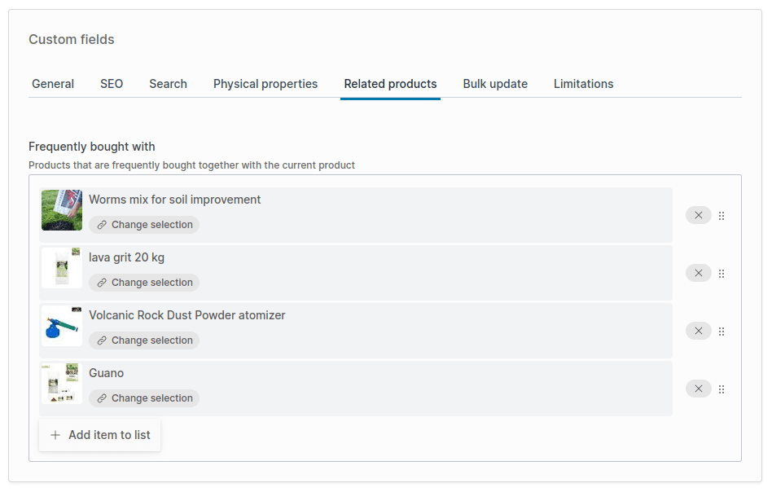Click the Worms mix product thumbnail

(62, 210)
